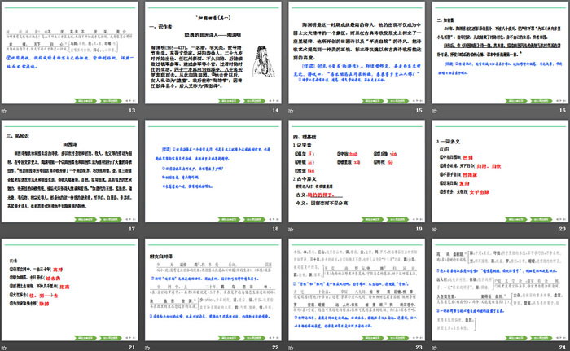Click the animation star icon under slide 23
This screenshot has height=351, width=570.
pyautogui.click(x=292, y=346)
